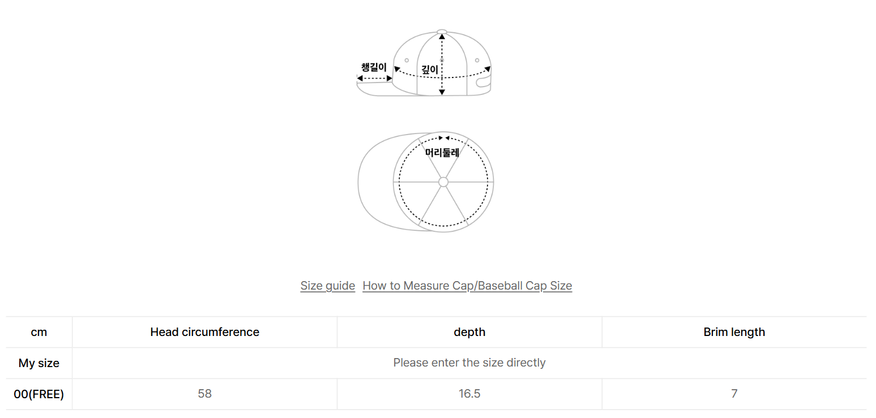Open How to Measure Cap/Baseball Cap Size link

pyautogui.click(x=467, y=286)
